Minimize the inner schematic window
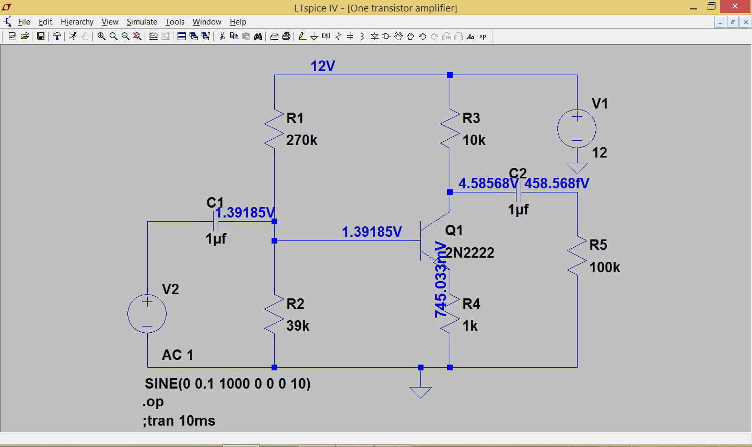The height and width of the screenshot is (447, 752). pos(721,22)
